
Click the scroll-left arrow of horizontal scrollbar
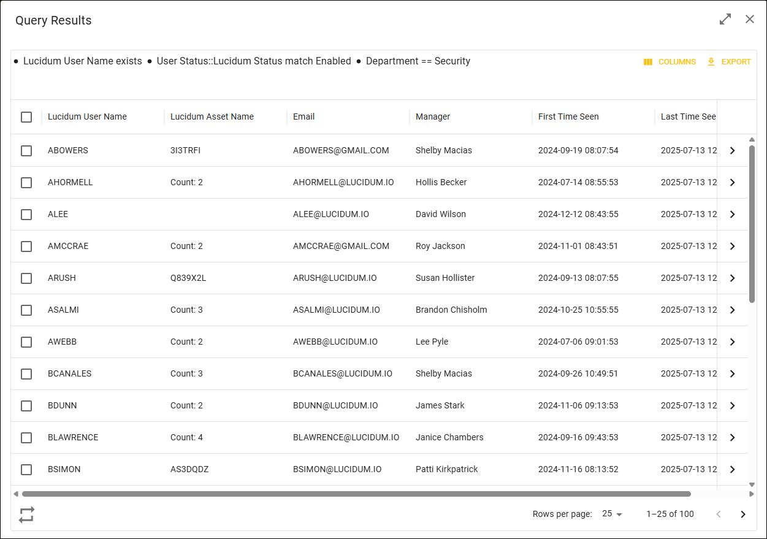click(x=15, y=494)
